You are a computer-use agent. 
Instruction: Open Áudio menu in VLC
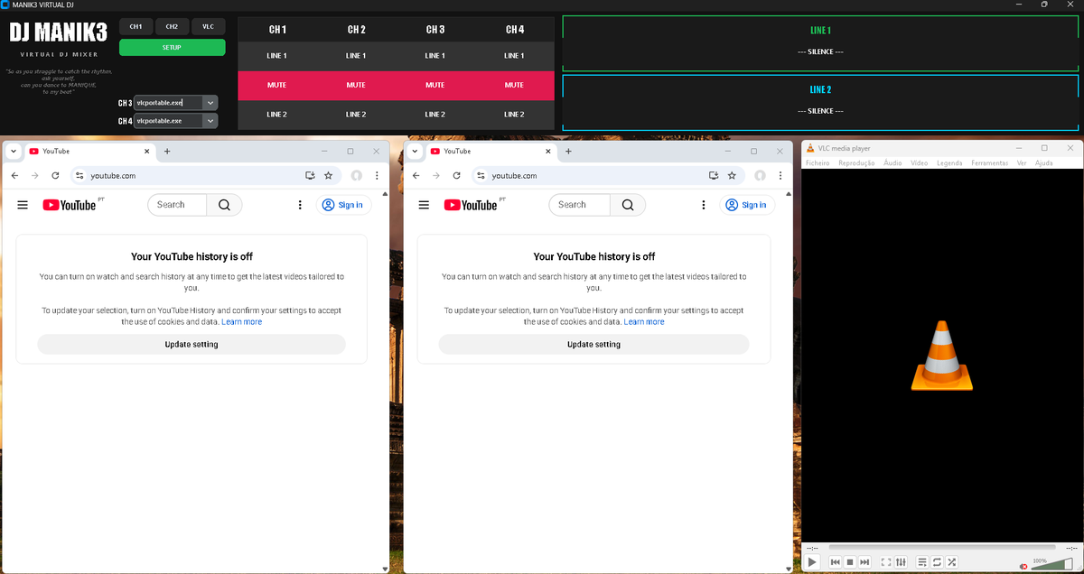click(892, 163)
